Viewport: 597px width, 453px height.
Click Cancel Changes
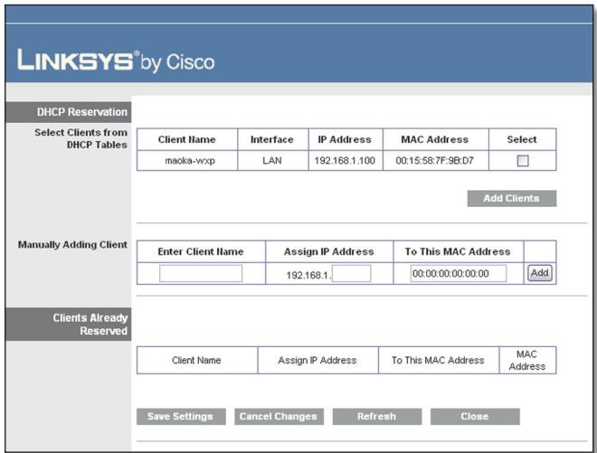tap(279, 417)
